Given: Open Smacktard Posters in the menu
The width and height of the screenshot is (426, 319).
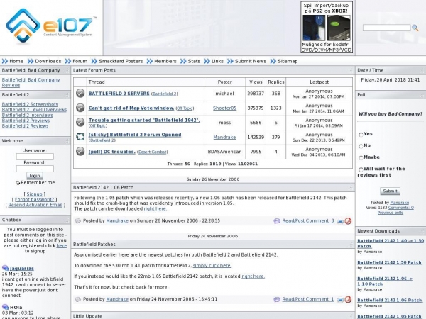Looking at the screenshot, I should click(121, 61).
